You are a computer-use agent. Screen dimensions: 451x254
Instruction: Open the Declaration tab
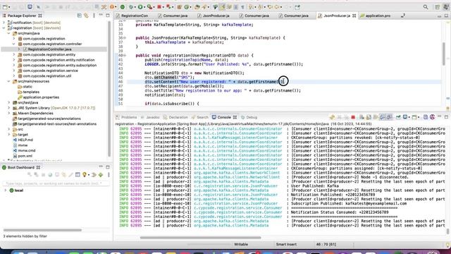point(175,117)
